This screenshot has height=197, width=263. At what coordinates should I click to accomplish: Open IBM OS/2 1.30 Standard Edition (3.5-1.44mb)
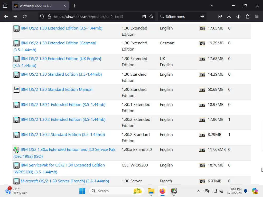click(61, 74)
